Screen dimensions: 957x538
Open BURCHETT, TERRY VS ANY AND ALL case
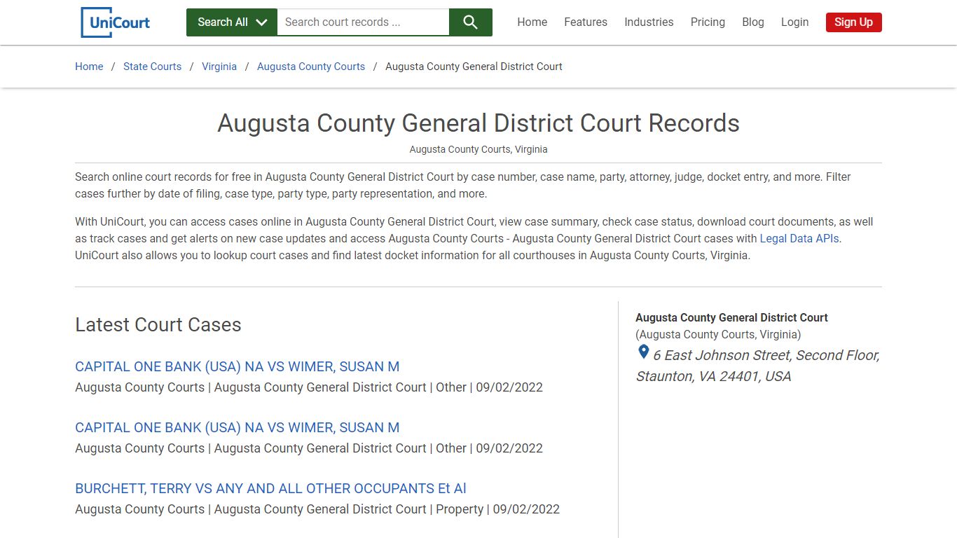pos(270,488)
